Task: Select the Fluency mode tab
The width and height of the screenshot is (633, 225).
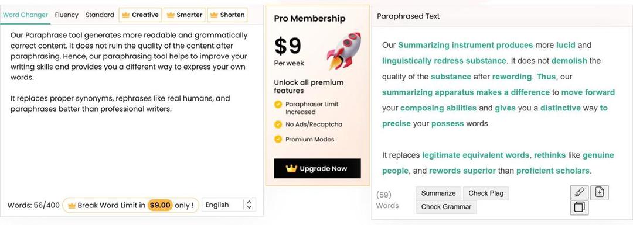Action: 67,15
